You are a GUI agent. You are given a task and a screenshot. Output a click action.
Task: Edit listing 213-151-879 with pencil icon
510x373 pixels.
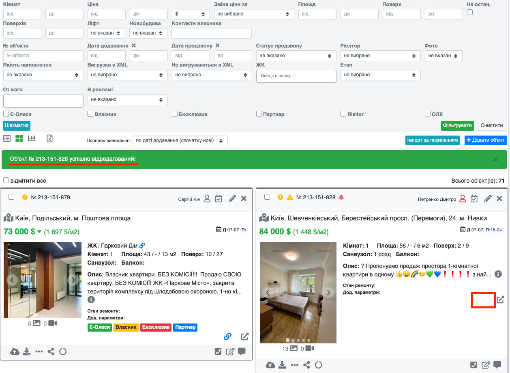[x=232, y=199]
